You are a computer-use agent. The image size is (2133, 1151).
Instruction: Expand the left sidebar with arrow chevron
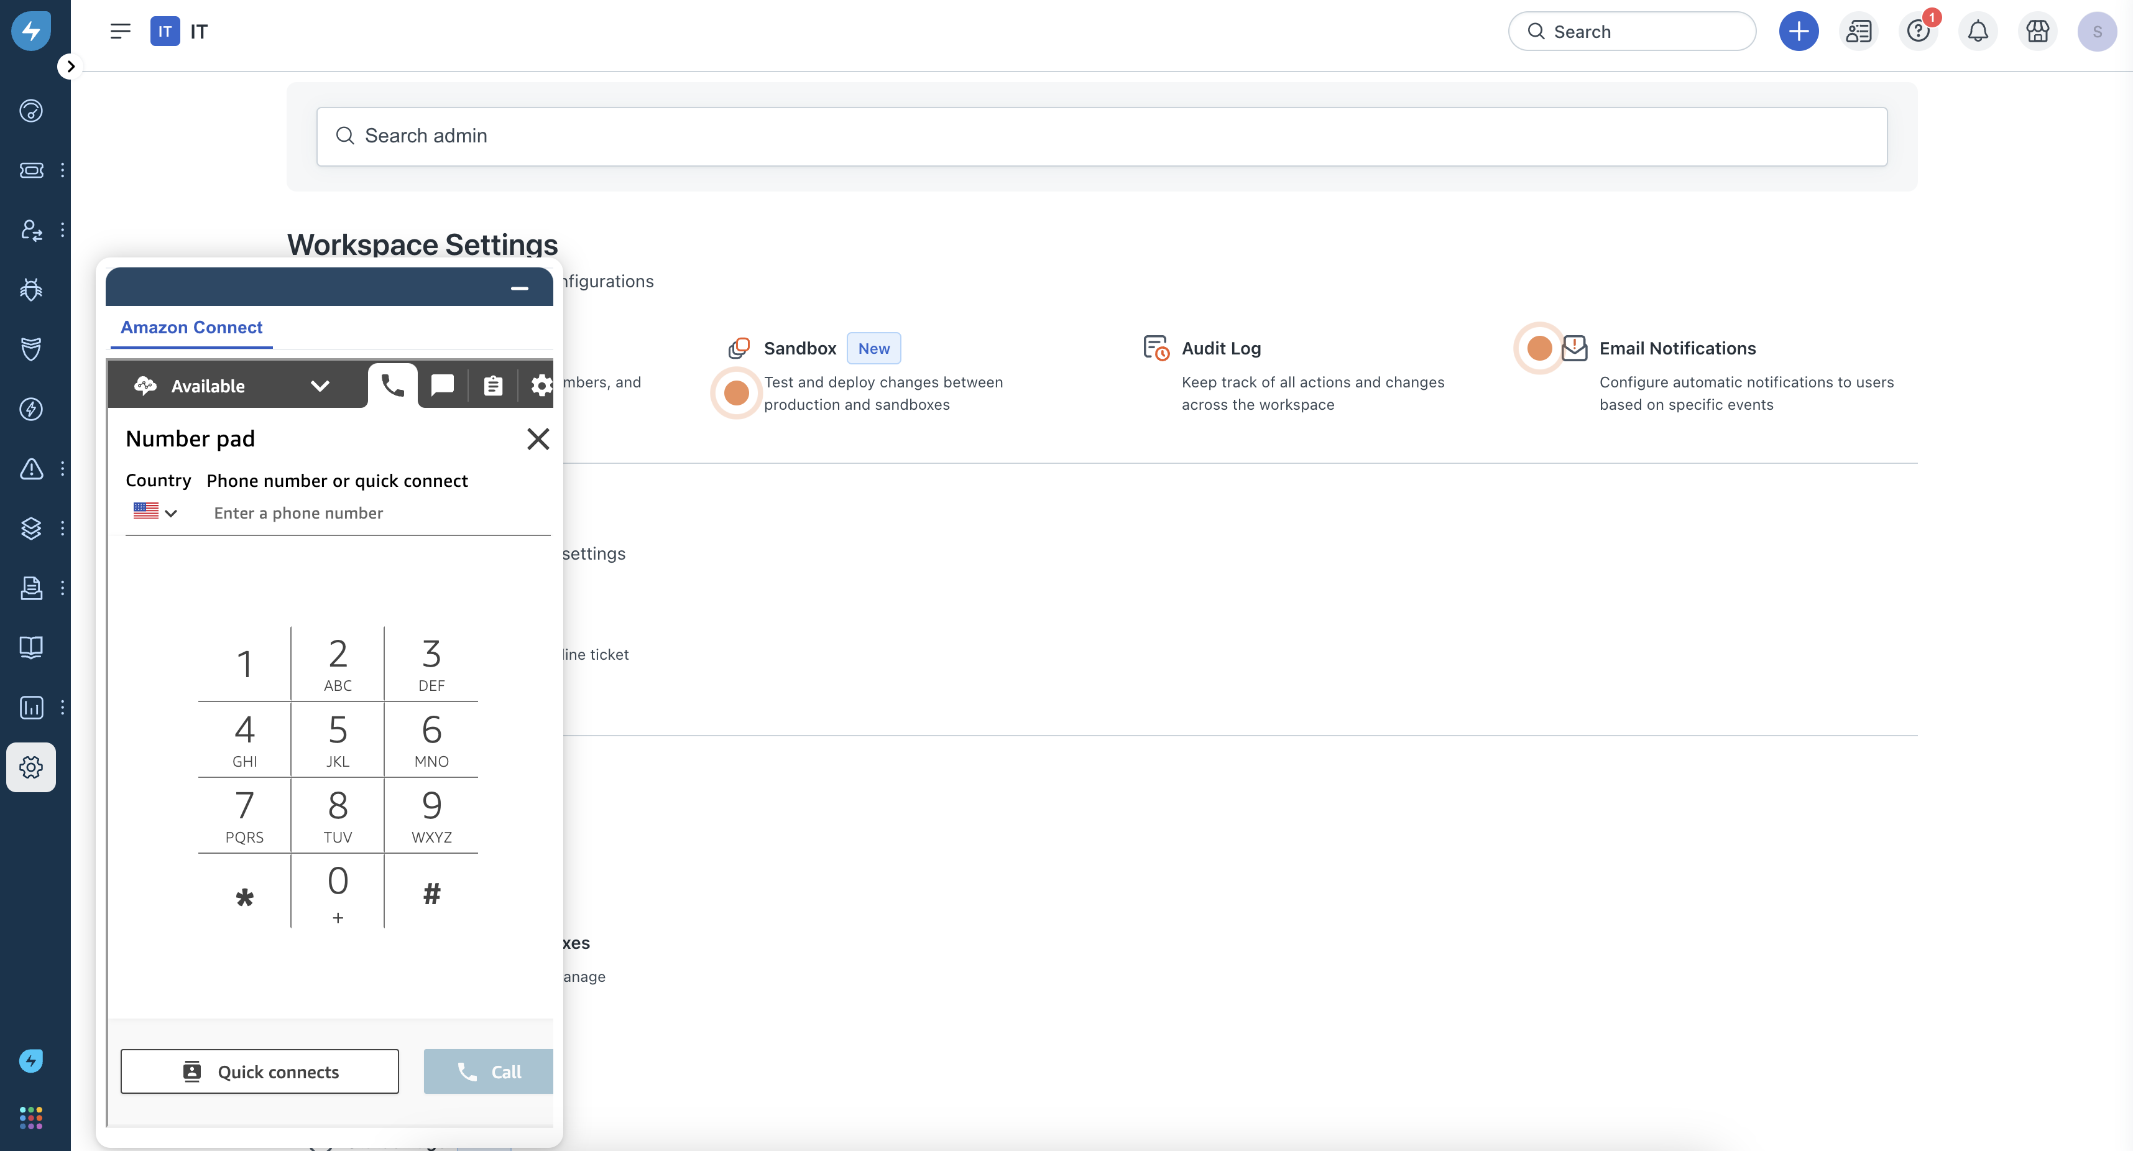click(70, 67)
